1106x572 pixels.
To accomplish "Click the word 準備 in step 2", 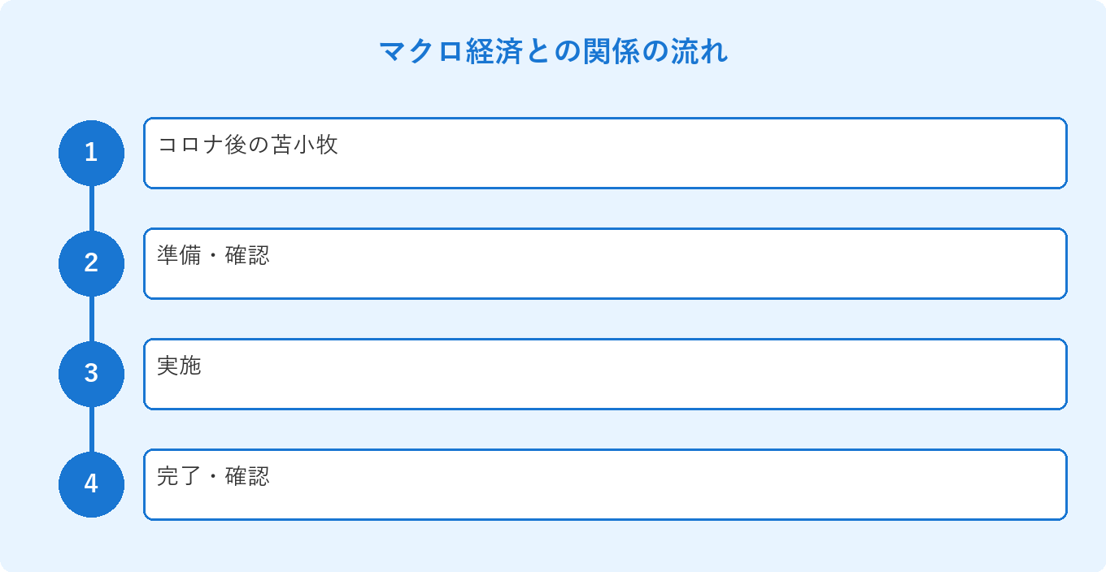I will coord(179,256).
